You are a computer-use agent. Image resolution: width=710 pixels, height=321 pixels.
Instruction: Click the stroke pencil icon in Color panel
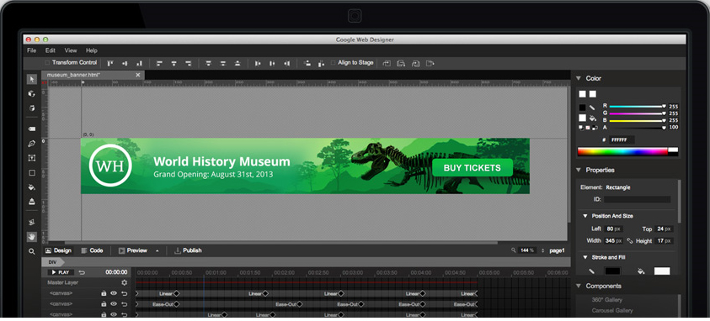click(x=592, y=108)
